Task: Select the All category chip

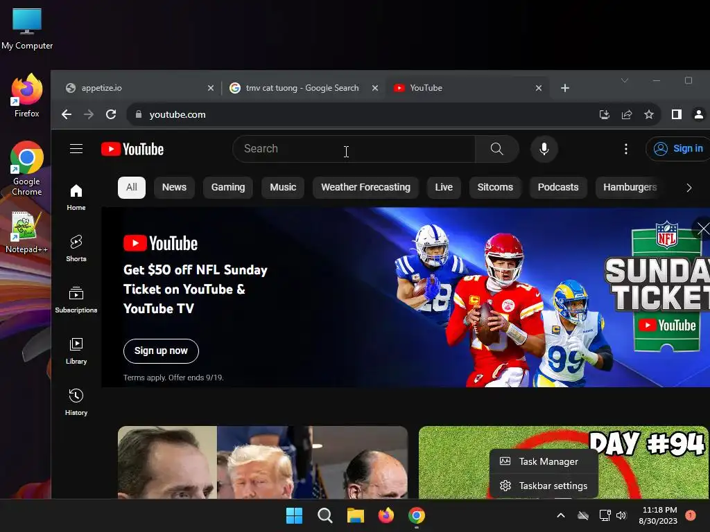Action: coord(131,187)
